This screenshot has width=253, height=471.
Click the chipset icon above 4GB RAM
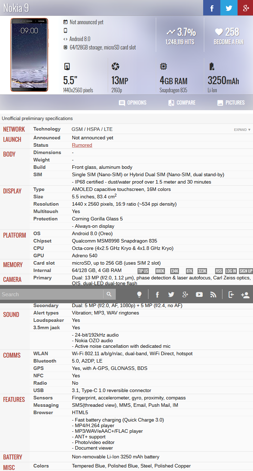(x=163, y=67)
